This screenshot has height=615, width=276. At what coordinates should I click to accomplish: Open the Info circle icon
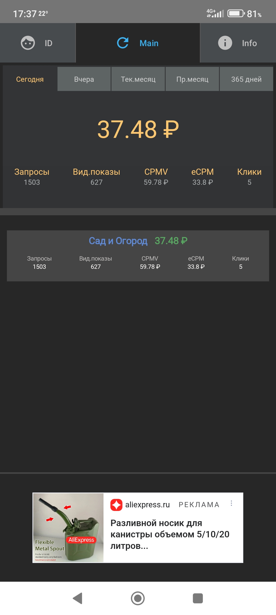pos(225,43)
